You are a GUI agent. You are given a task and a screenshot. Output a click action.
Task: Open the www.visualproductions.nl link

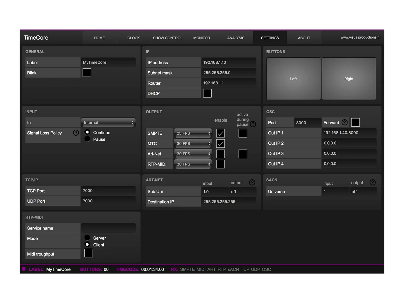(x=360, y=37)
